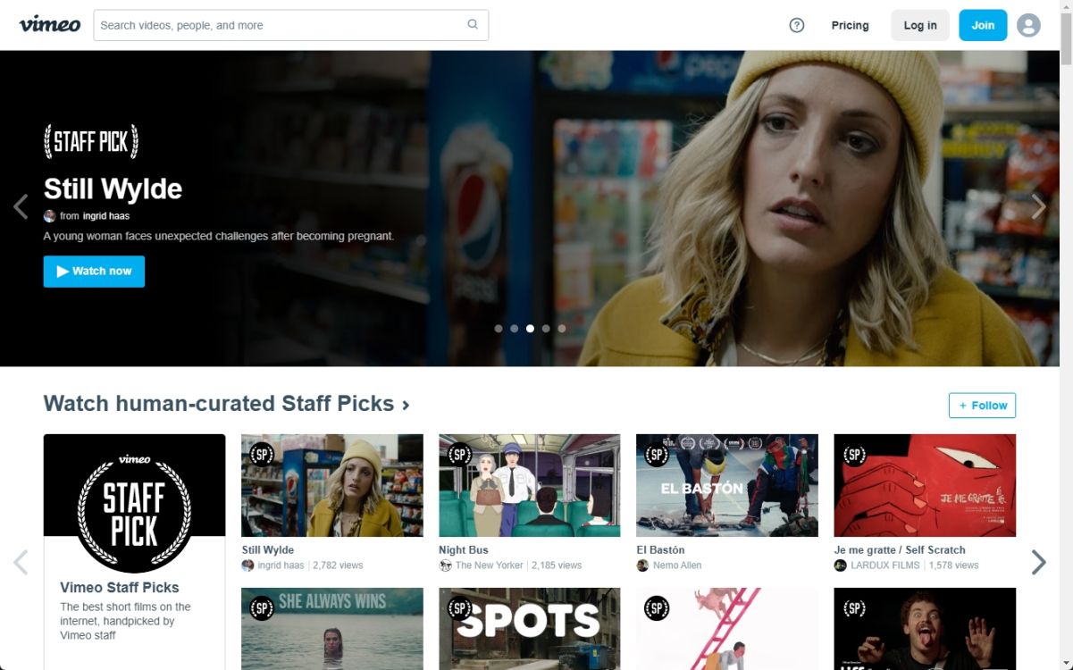Click the user profile avatar icon

(x=1028, y=25)
